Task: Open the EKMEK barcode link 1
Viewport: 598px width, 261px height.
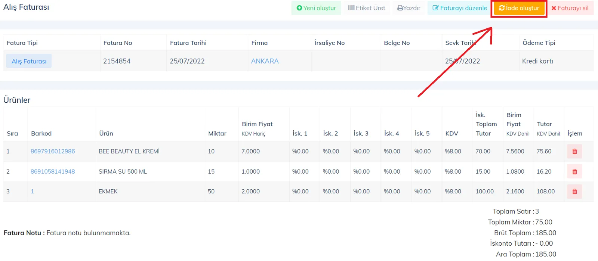Action: click(x=32, y=192)
